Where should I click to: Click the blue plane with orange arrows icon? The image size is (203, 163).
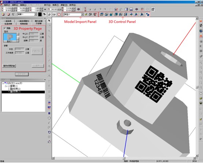pyautogui.click(x=131, y=14)
